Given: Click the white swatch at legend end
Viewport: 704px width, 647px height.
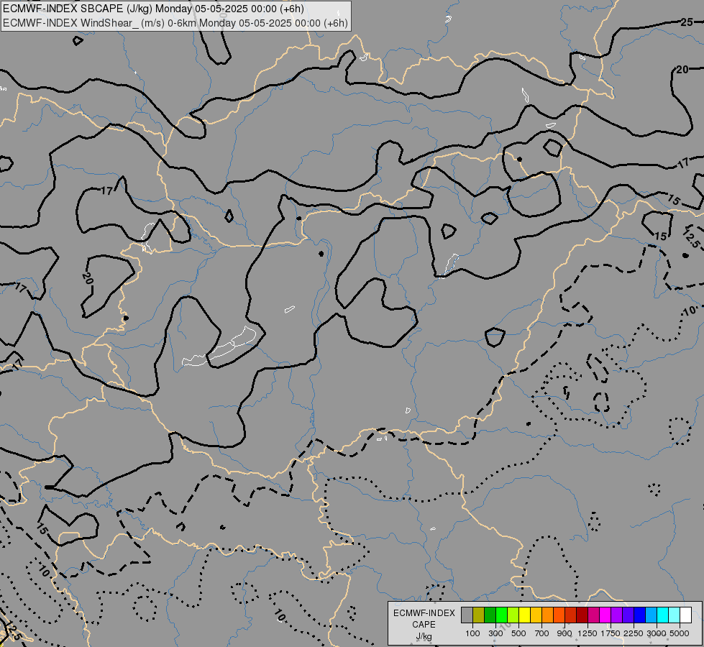Looking at the screenshot, I should (x=685, y=615).
